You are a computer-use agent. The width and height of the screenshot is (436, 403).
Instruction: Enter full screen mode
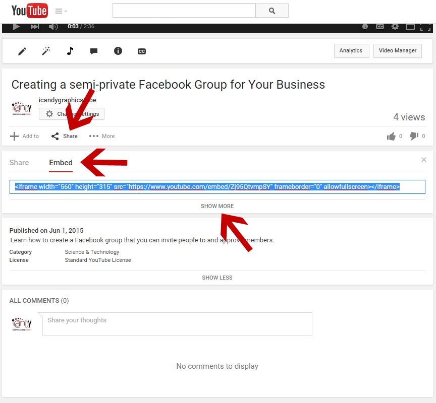425,27
